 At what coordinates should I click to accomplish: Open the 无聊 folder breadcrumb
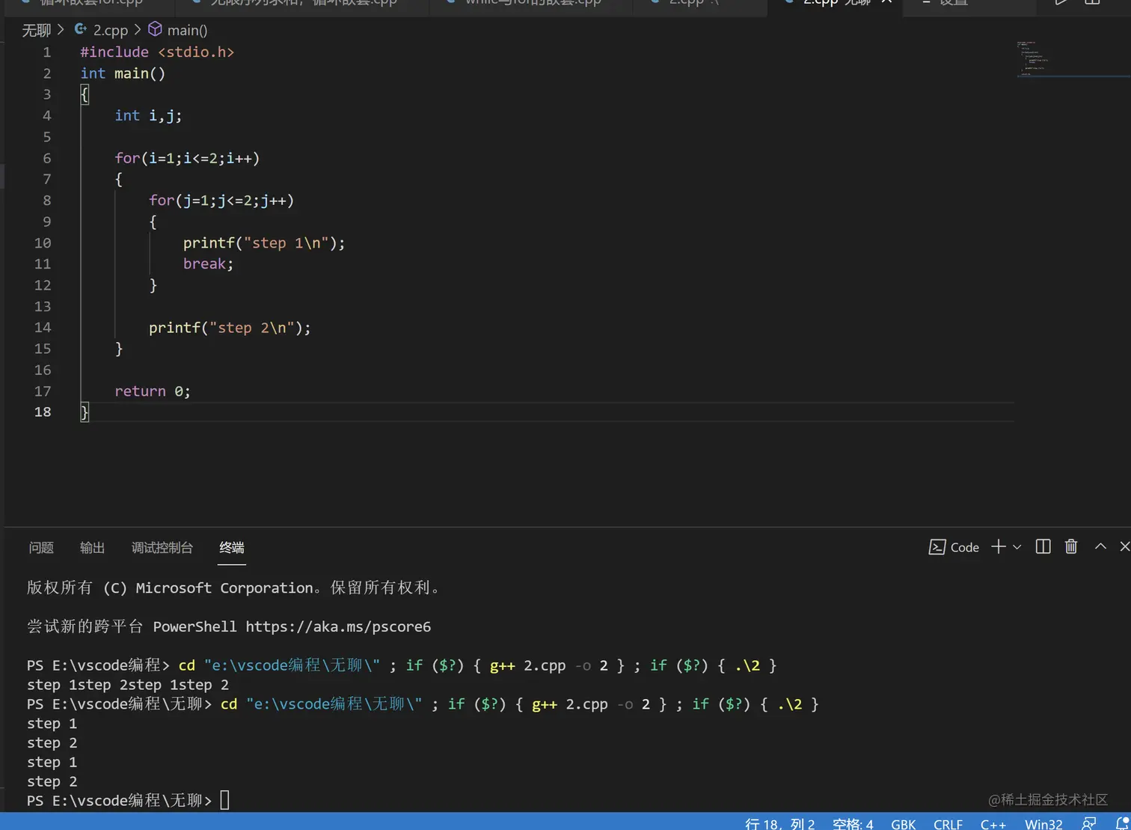click(x=36, y=30)
